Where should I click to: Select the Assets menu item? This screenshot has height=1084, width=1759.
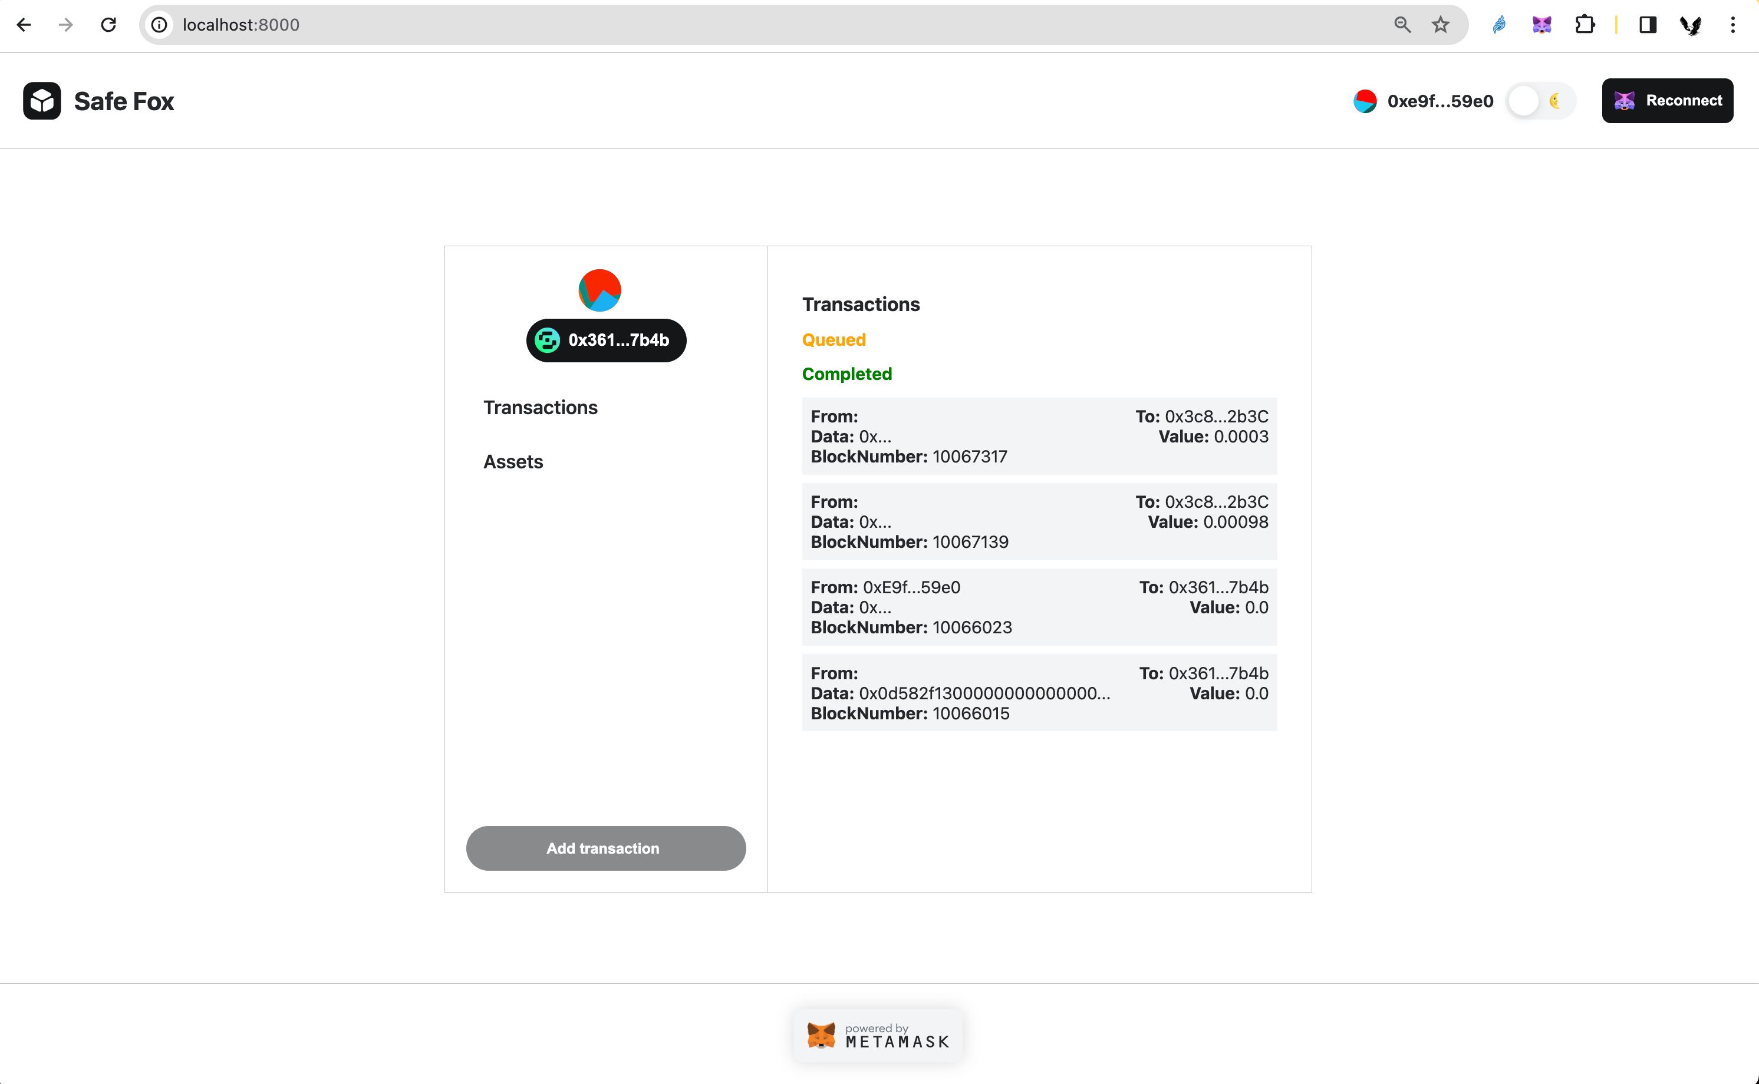pos(514,461)
